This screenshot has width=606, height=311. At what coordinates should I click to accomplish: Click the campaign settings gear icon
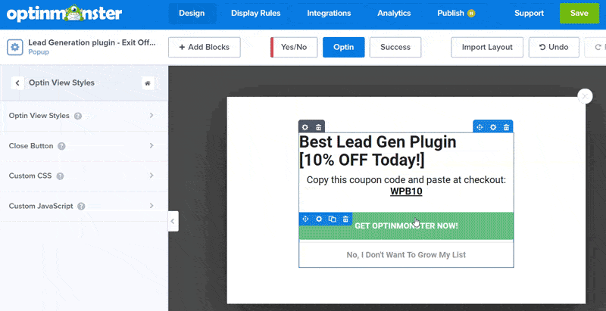tap(14, 47)
